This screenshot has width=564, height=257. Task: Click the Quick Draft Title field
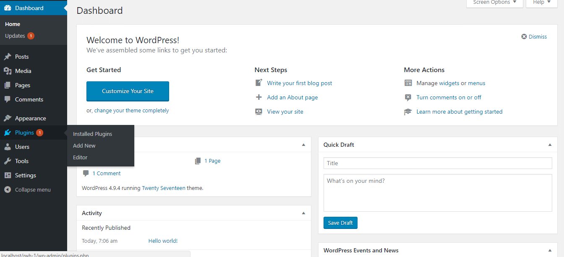[438, 163]
